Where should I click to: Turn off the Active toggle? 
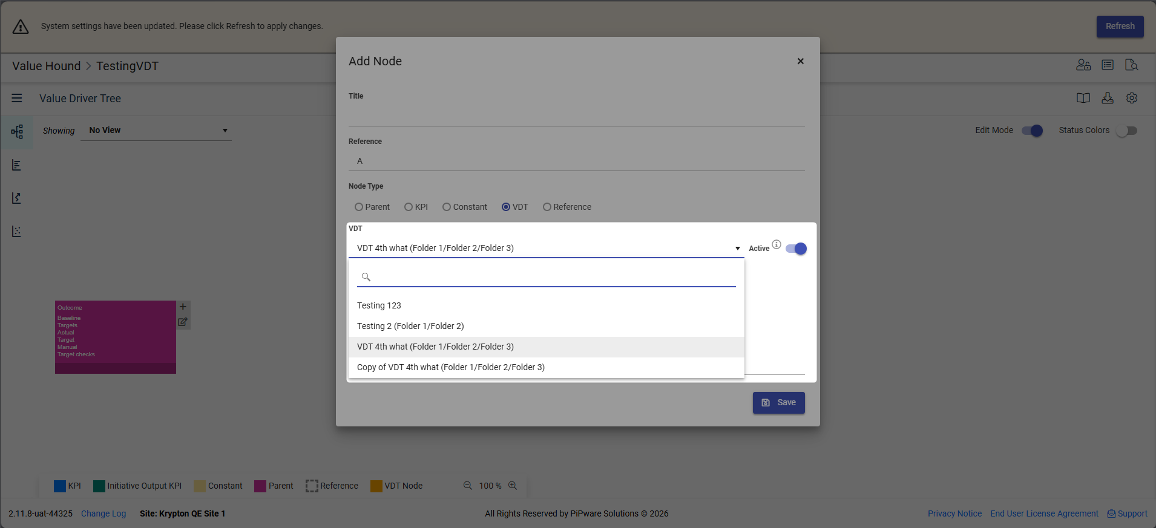point(796,249)
